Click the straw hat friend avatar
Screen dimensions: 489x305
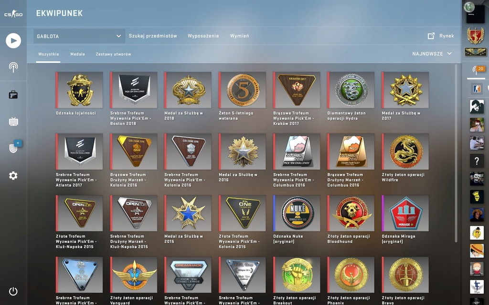click(477, 251)
